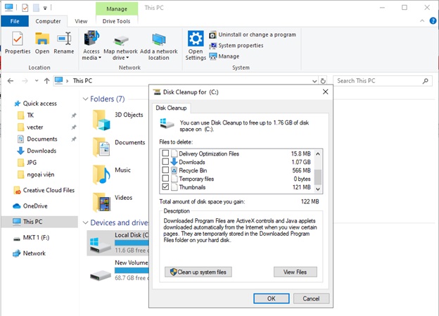
Task: Open address bar history dropdown
Action: (314, 81)
